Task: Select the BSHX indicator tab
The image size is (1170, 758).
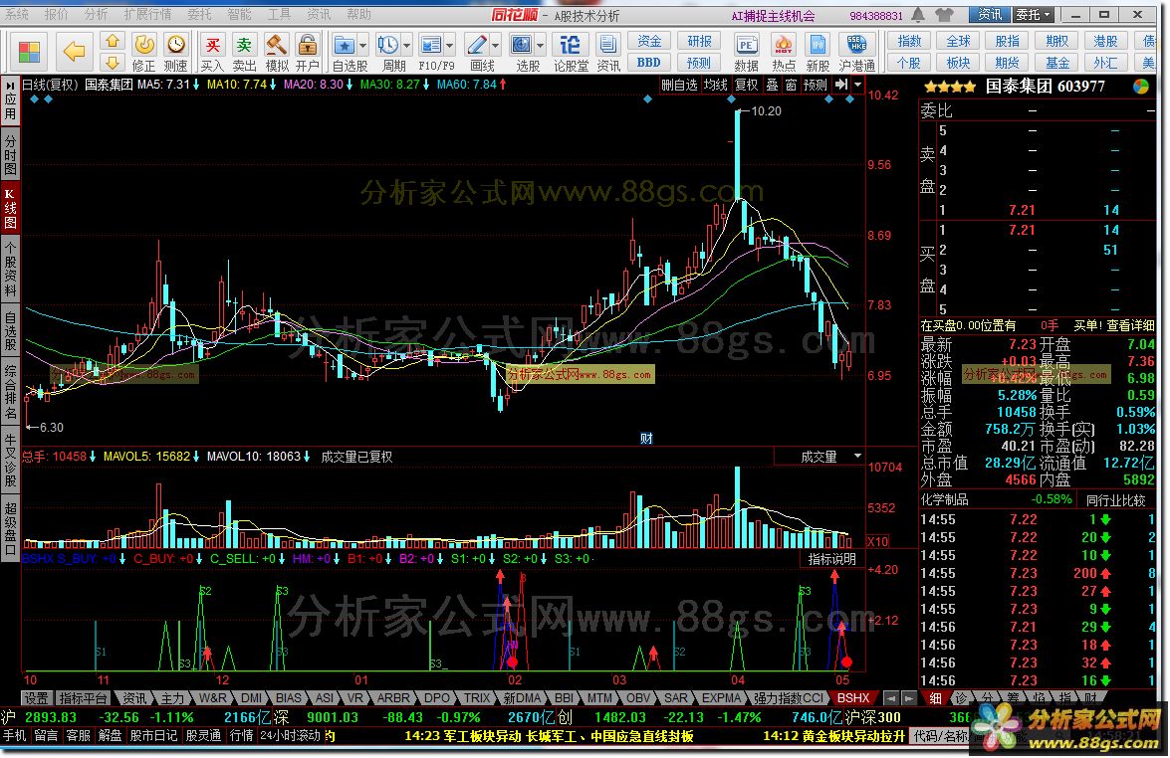Action: pos(853,698)
